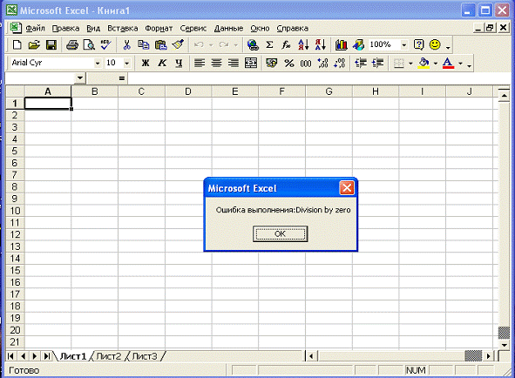515x378 pixels.
Task: Click the Paste clipboard icon
Action: pos(160,44)
